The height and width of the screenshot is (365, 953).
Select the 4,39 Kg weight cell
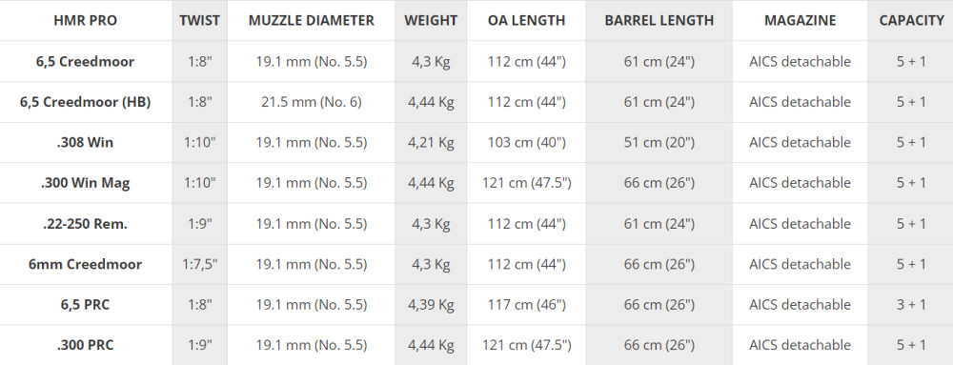coord(431,305)
